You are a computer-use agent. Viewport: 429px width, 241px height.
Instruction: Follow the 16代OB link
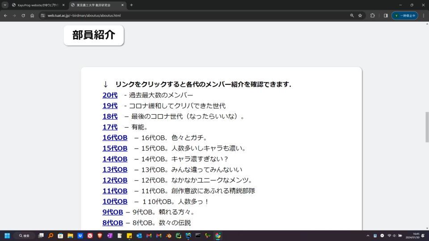pyautogui.click(x=115, y=137)
